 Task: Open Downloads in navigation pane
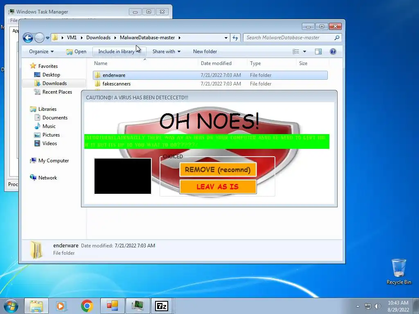(x=54, y=83)
